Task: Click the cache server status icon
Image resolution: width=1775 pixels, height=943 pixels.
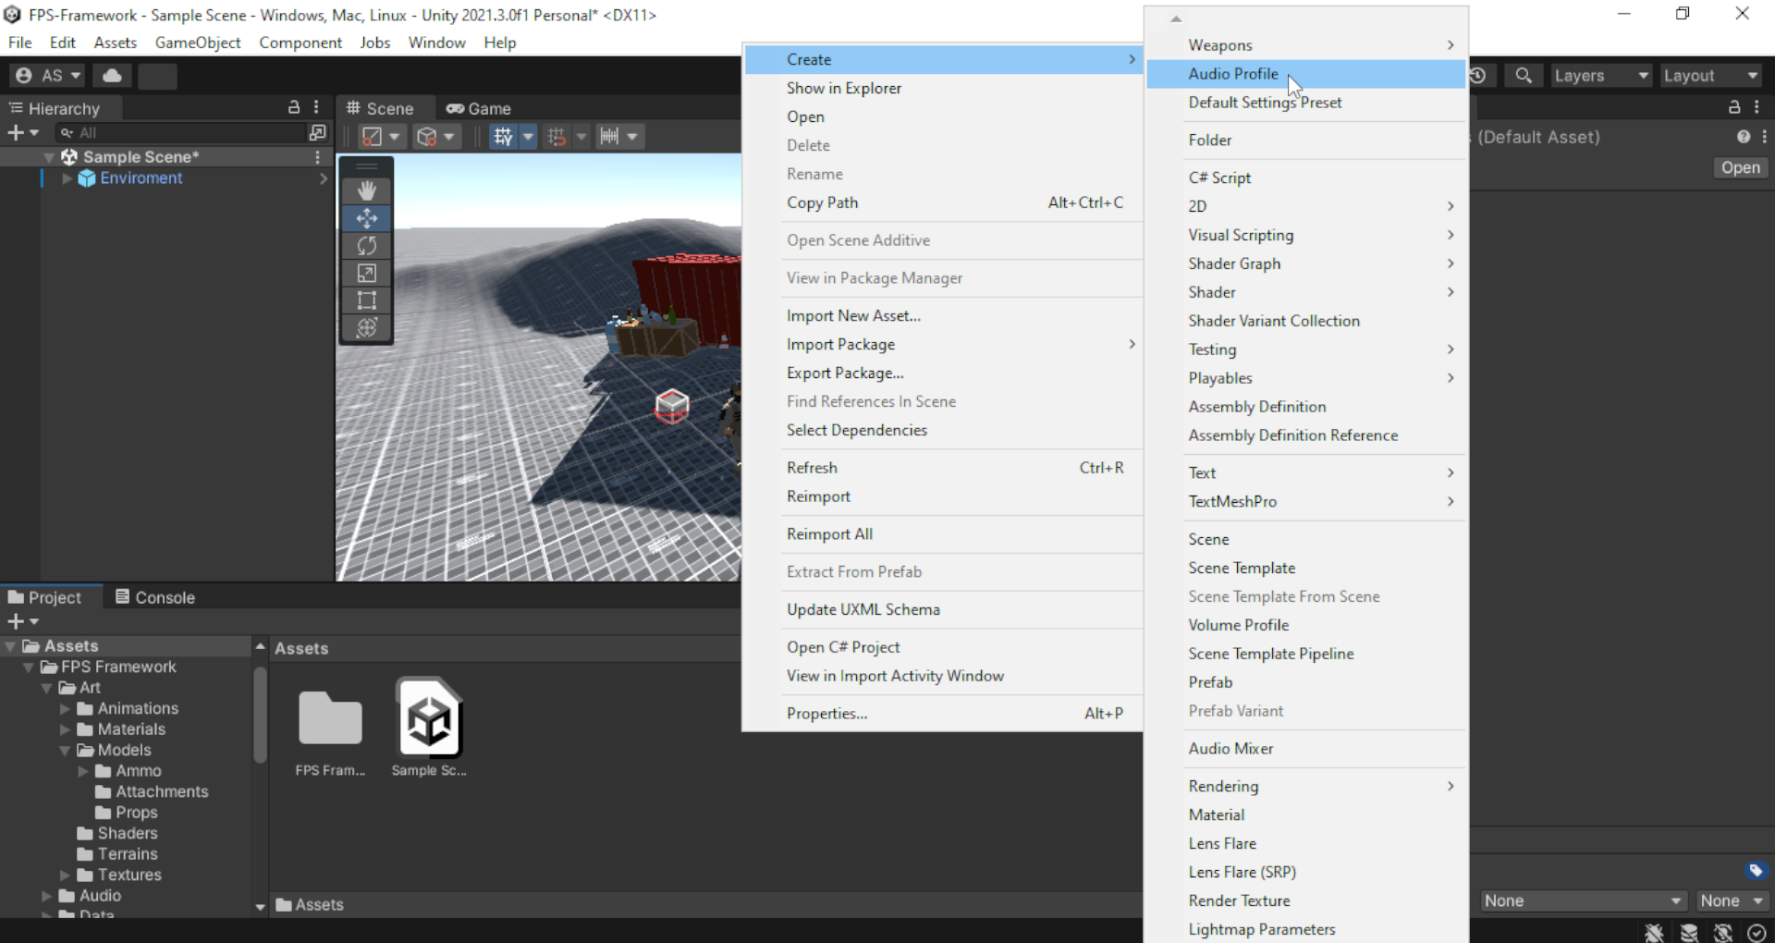Action: (x=1689, y=932)
